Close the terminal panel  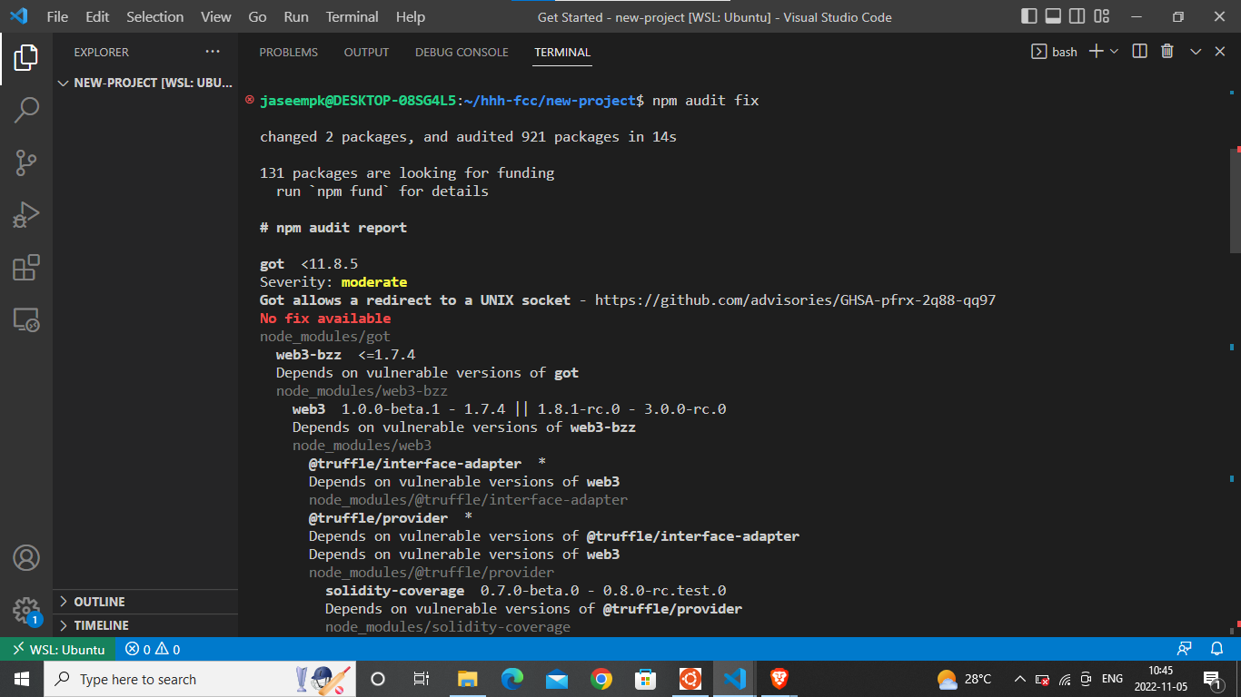pyautogui.click(x=1220, y=52)
